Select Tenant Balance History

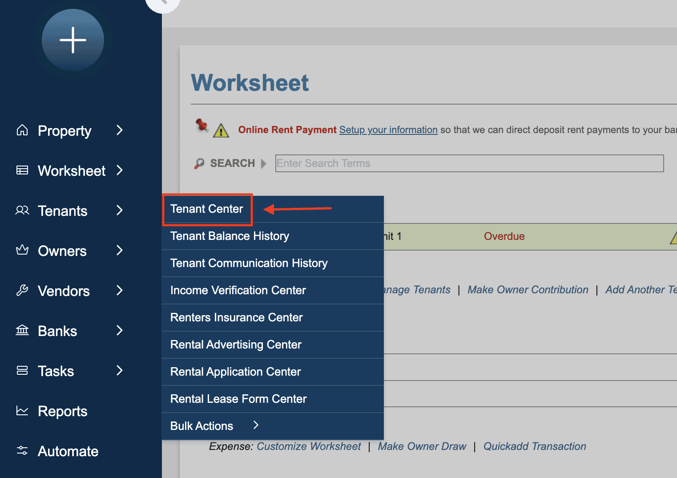tap(230, 236)
